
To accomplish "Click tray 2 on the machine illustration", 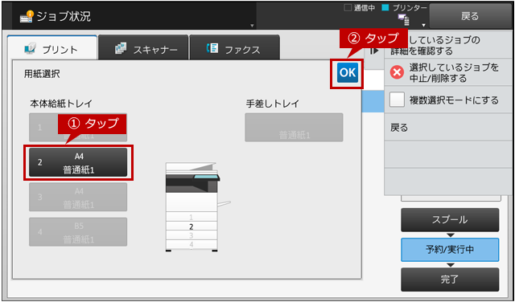I will pos(192,226).
